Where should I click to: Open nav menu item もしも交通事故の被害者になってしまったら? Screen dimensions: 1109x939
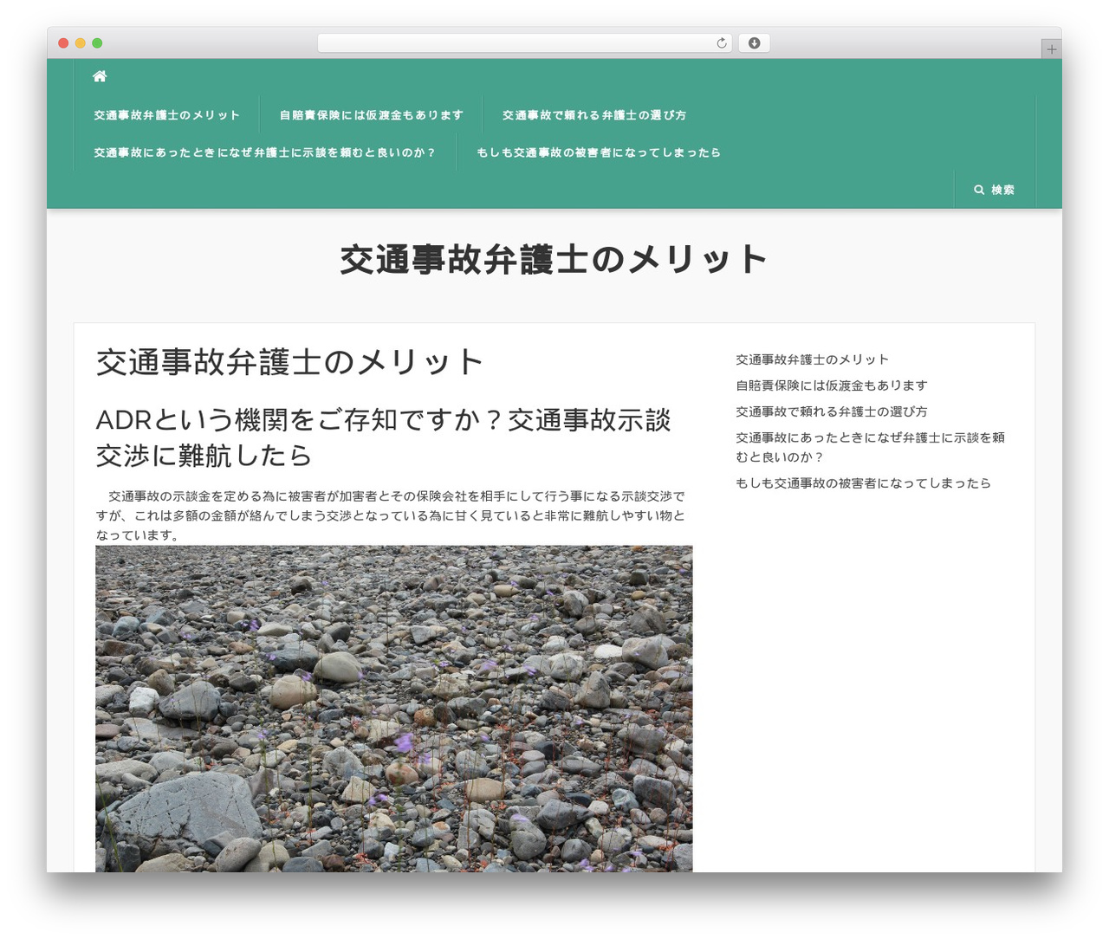[599, 152]
